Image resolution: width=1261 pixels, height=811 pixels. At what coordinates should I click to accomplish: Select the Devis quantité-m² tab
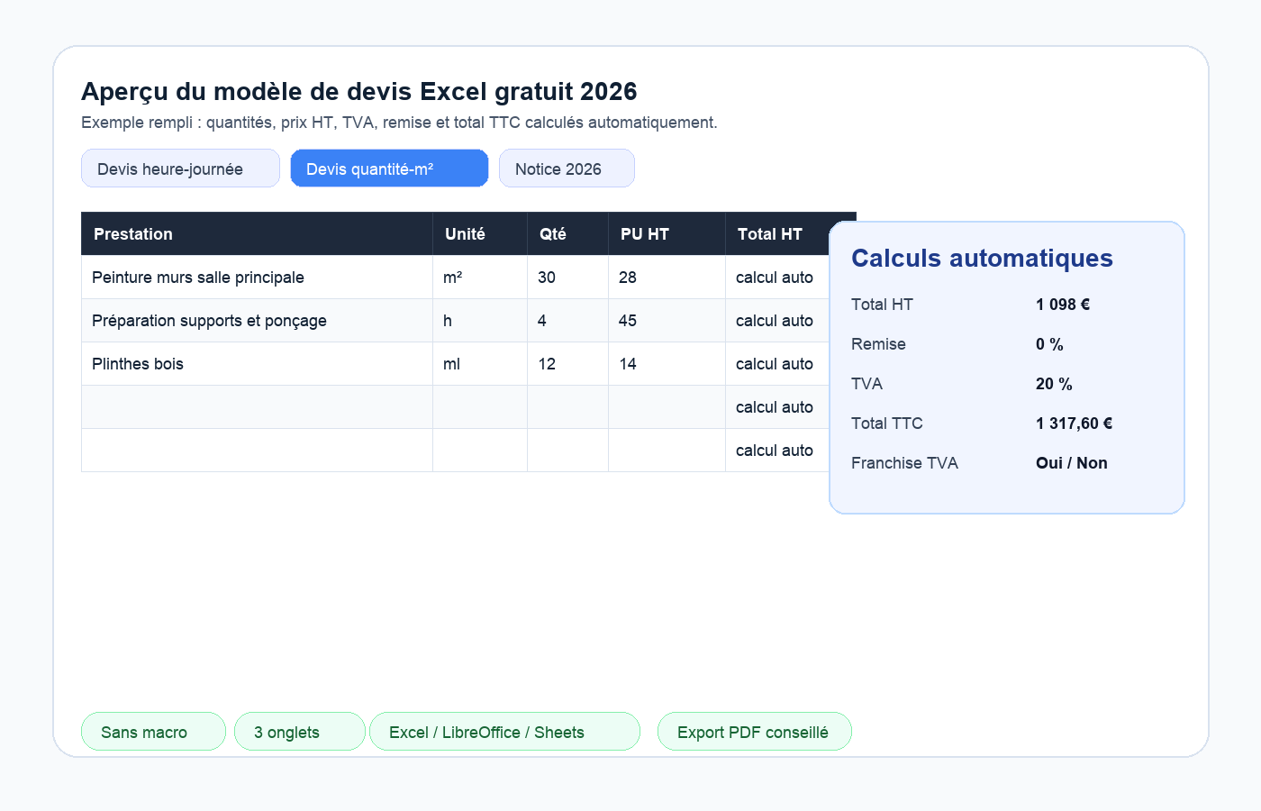click(389, 169)
